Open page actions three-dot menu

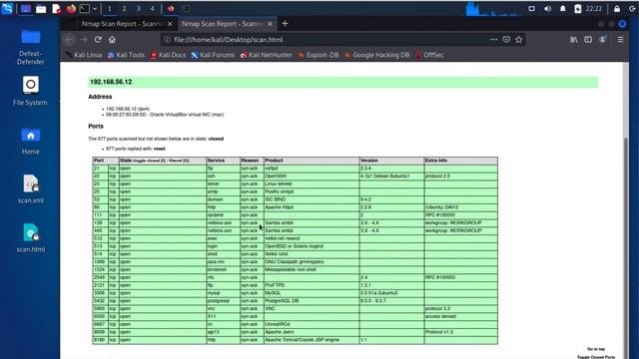(493, 40)
